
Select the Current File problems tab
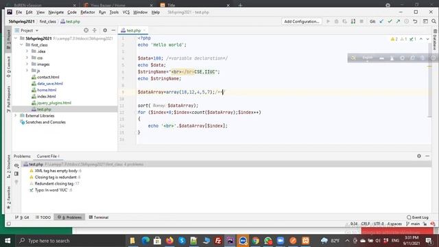tap(48, 156)
